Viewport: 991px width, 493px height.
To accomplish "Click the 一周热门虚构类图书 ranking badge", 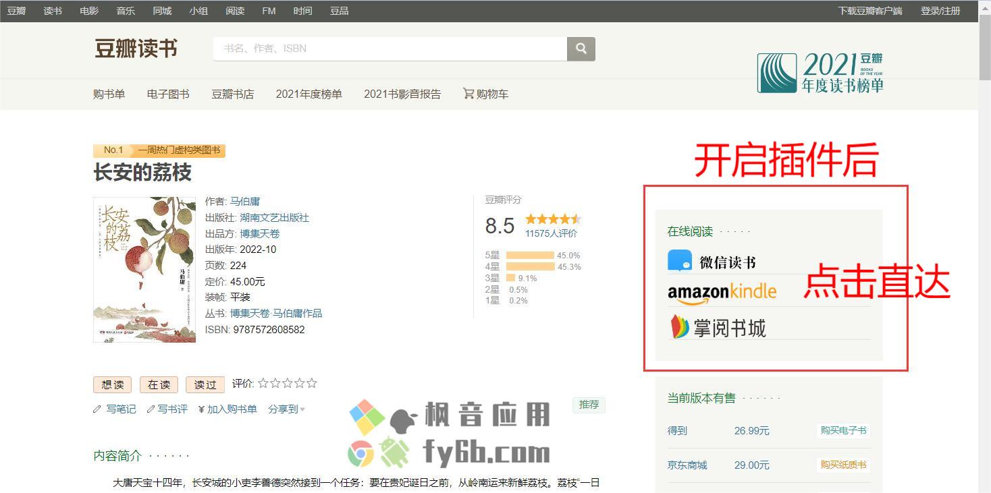I will (179, 150).
